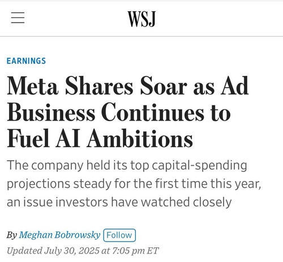
Task: Click the headline line 'Fuel AI Ambitions'
Action: 100,139
